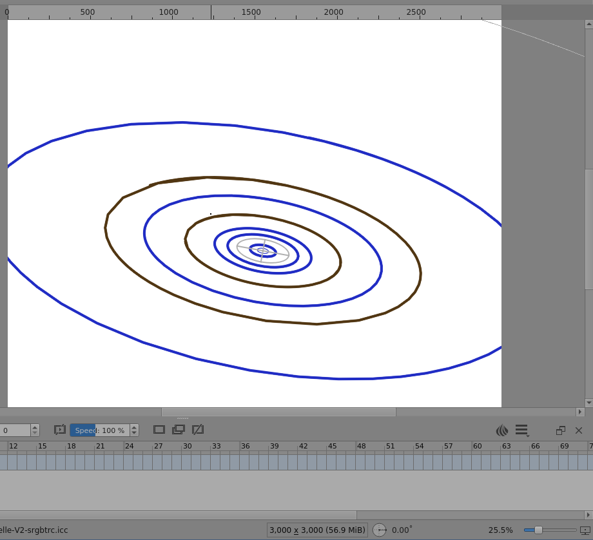593x540 pixels.
Task: Click the canvas rotation dial
Action: (380, 530)
